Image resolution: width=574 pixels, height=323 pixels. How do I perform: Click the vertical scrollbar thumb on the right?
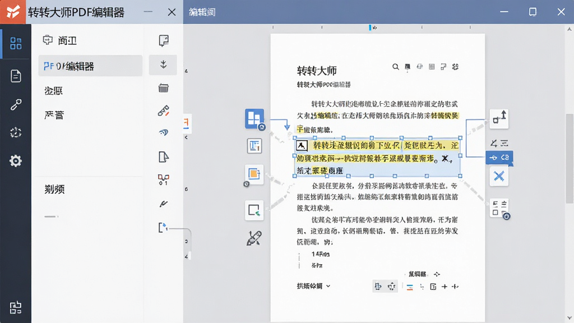pos(570,158)
